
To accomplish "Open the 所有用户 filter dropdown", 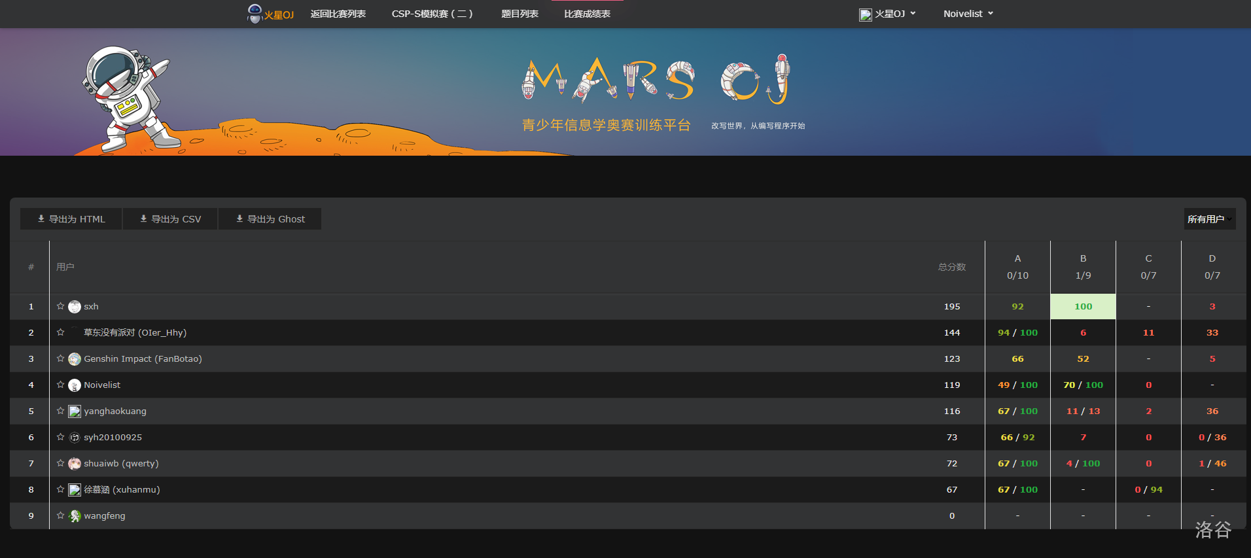I will click(x=1209, y=219).
